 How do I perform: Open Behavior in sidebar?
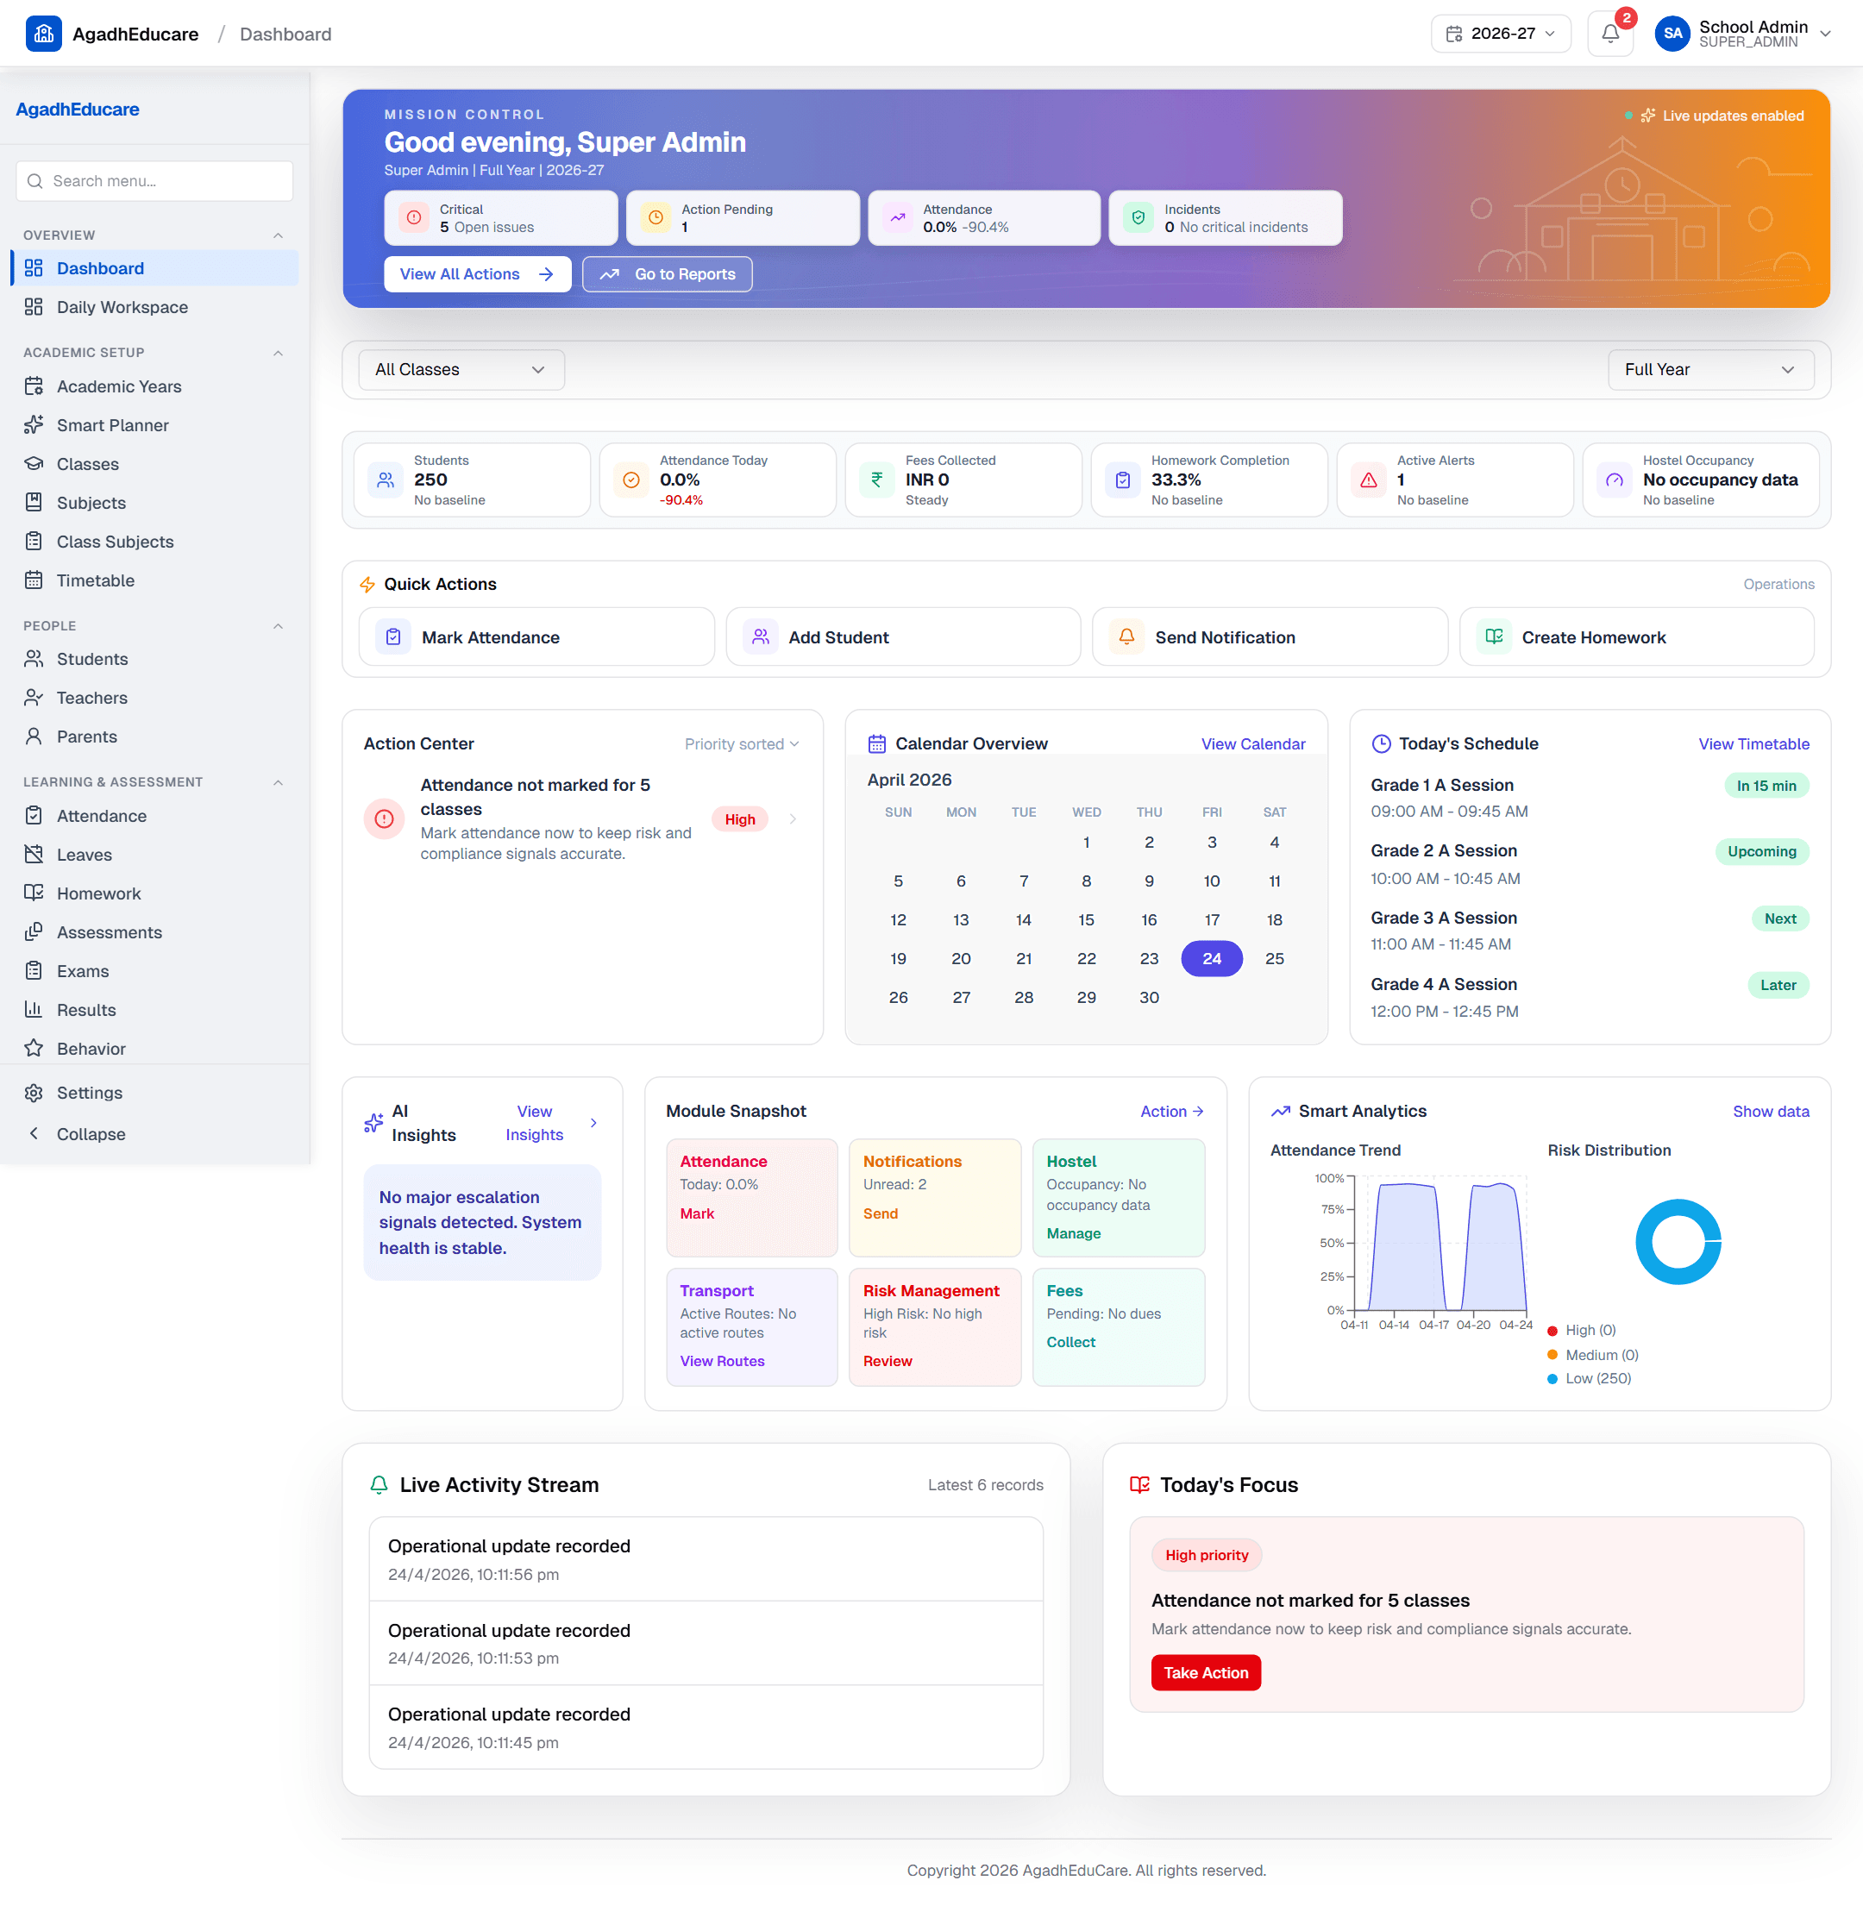click(x=154, y=1048)
